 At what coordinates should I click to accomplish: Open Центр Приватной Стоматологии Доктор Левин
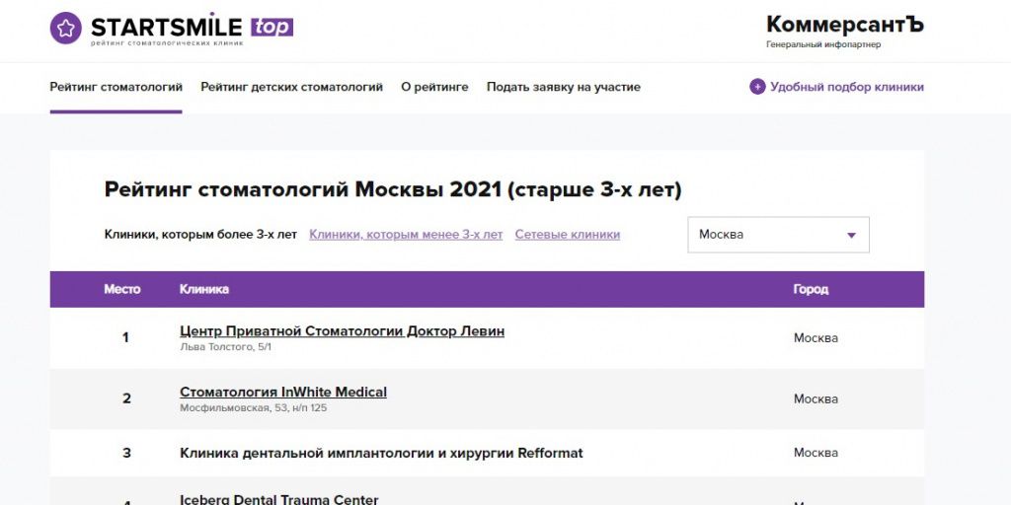342,331
